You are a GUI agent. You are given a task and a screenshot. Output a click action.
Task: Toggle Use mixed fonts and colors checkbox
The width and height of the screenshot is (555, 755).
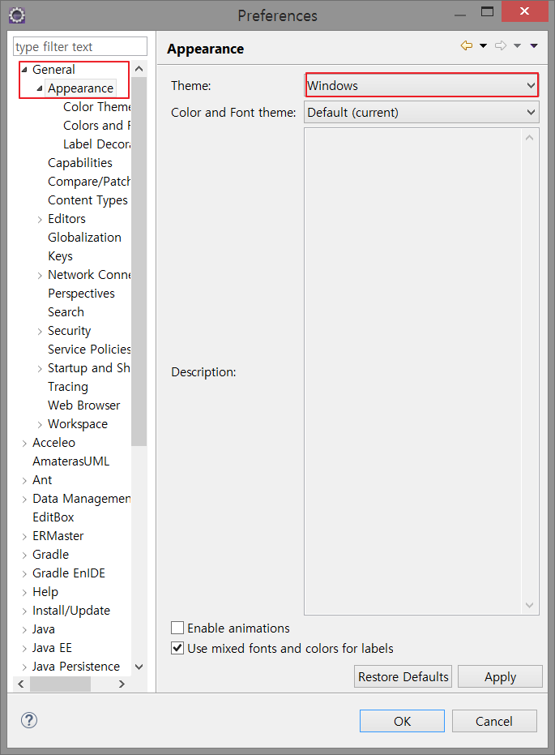177,648
